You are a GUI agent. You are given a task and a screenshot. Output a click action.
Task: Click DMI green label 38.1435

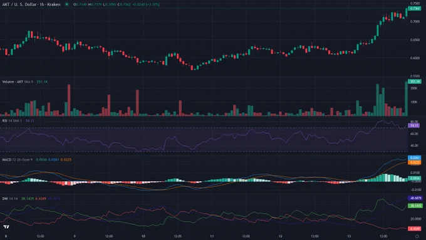[x=415, y=206]
